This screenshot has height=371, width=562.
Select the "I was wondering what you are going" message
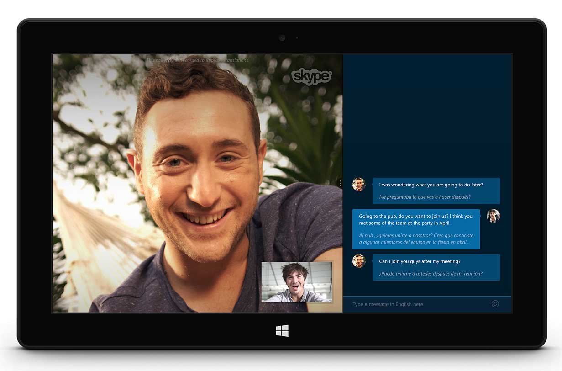point(431,185)
